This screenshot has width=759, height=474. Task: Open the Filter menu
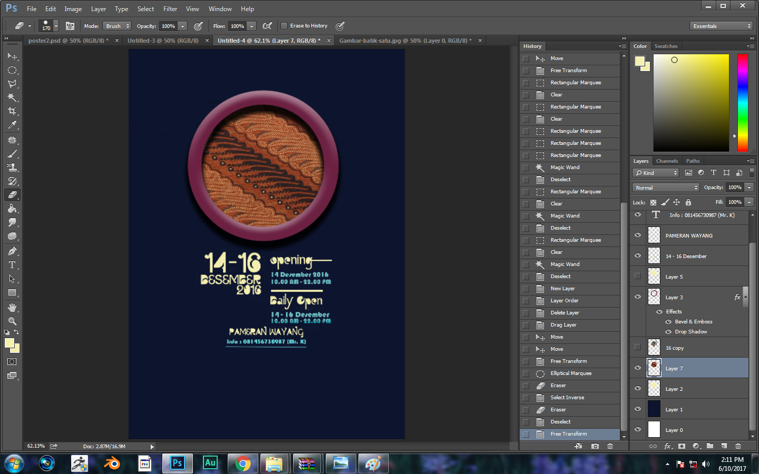[170, 8]
